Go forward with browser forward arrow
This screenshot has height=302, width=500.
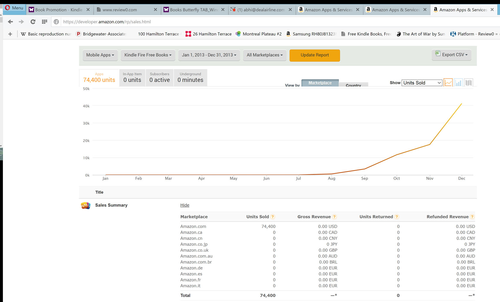point(21,22)
